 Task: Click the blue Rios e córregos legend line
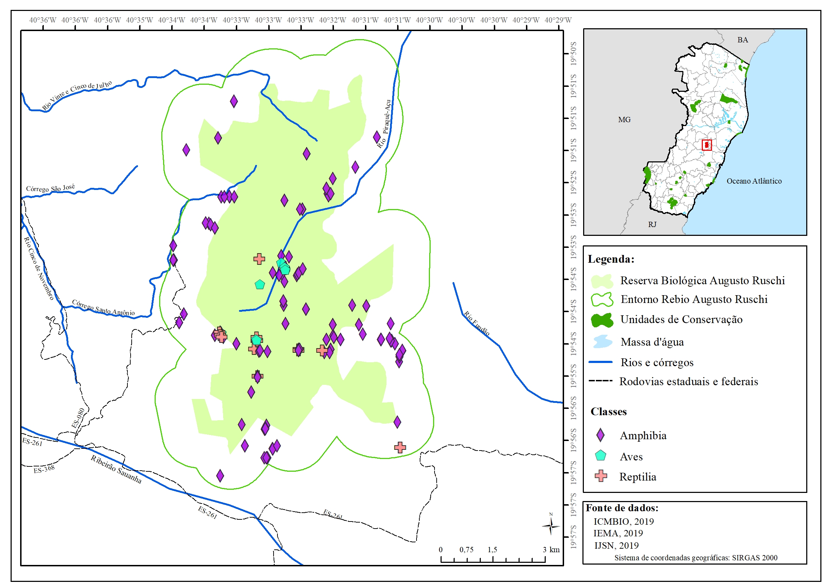click(600, 362)
